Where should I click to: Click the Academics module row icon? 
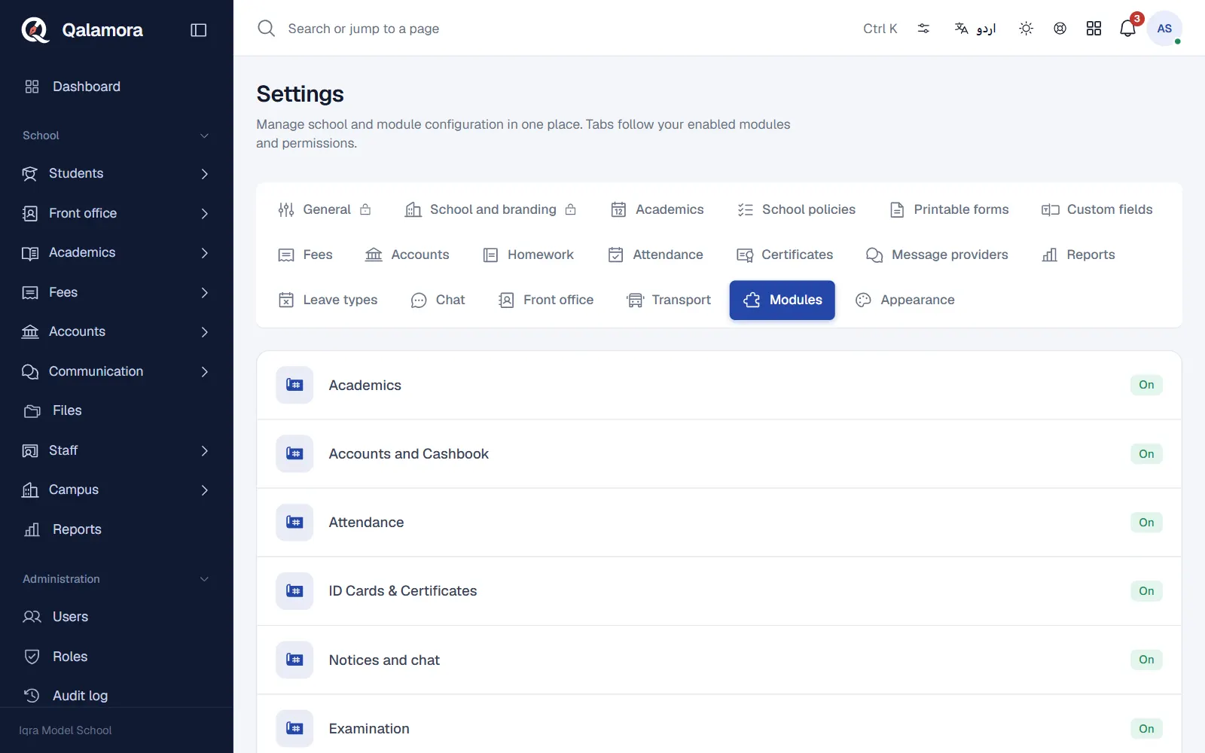pos(294,385)
